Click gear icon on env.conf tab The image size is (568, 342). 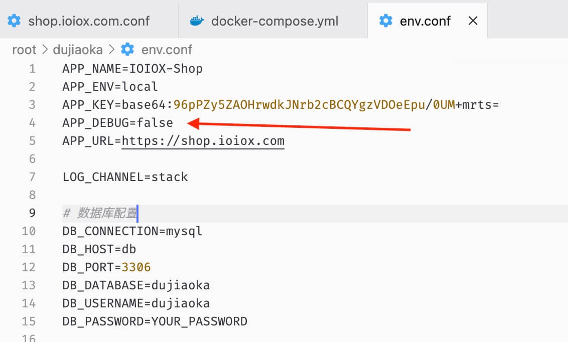(386, 21)
